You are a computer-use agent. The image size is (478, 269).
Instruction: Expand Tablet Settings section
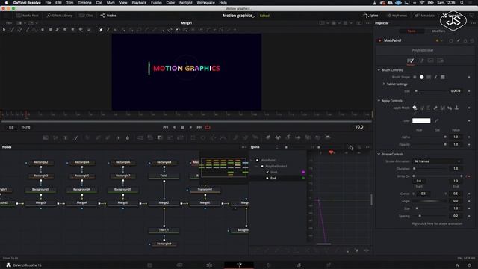(384, 84)
